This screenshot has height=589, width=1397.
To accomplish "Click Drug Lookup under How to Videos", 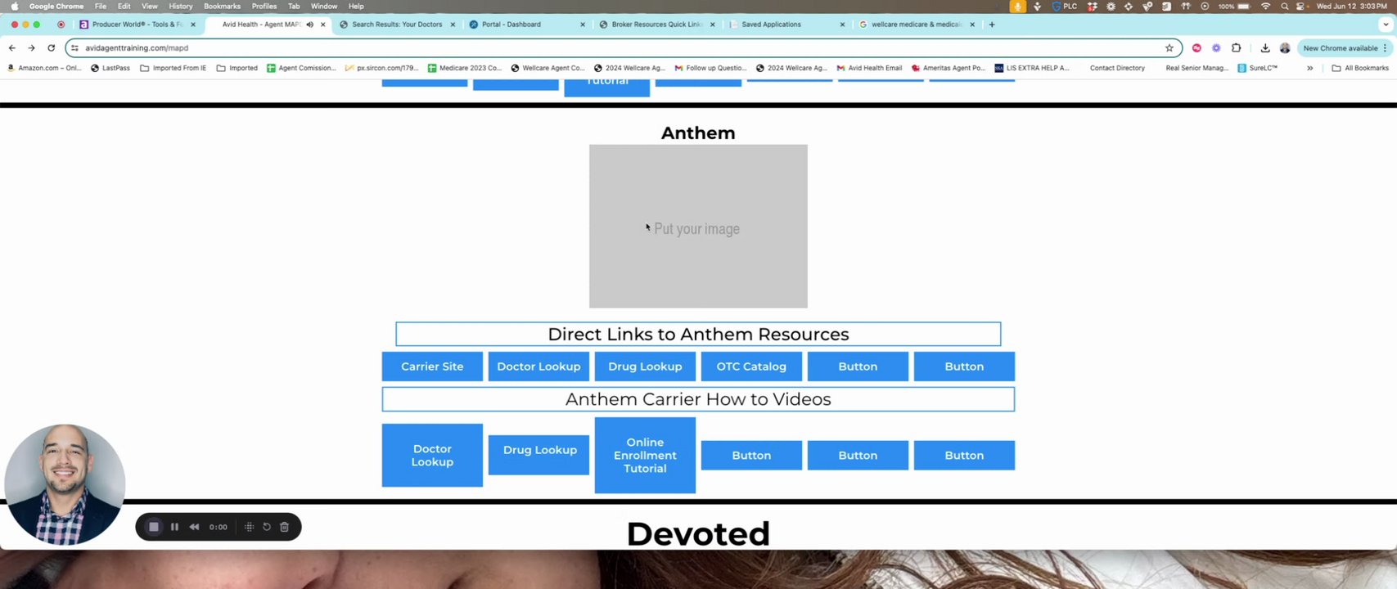I will [539, 455].
